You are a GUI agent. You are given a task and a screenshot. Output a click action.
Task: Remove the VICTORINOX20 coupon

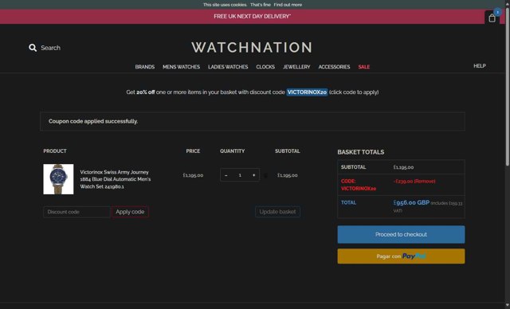pos(425,182)
